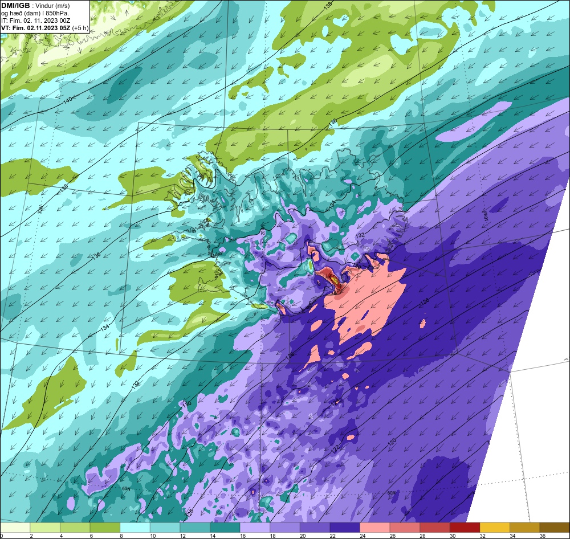Pick the 18–20 m/s purple legend swatch
Viewport: 570px width, 539px height.
click(285, 528)
